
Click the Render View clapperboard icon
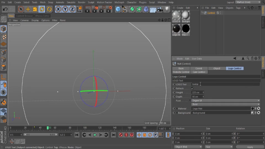(x=88, y=9)
